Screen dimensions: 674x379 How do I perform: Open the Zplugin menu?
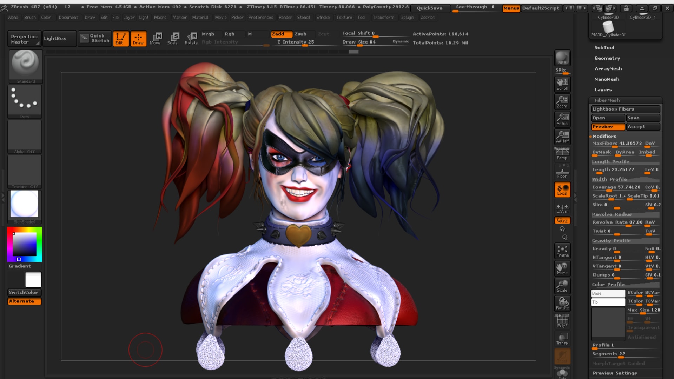(x=407, y=17)
